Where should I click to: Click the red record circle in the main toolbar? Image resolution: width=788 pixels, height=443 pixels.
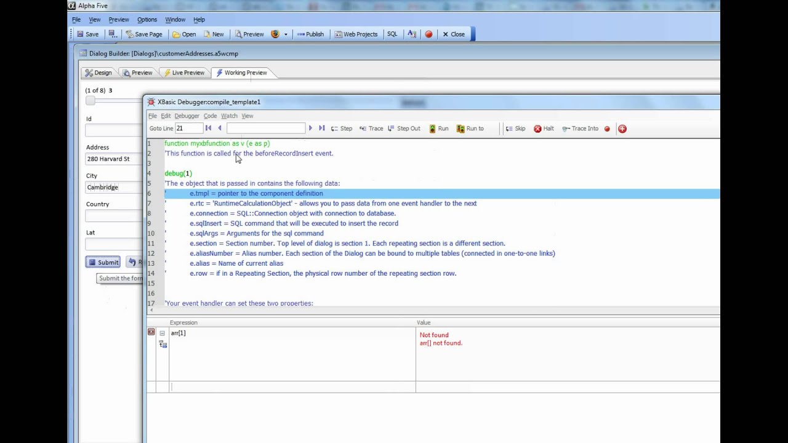429,34
